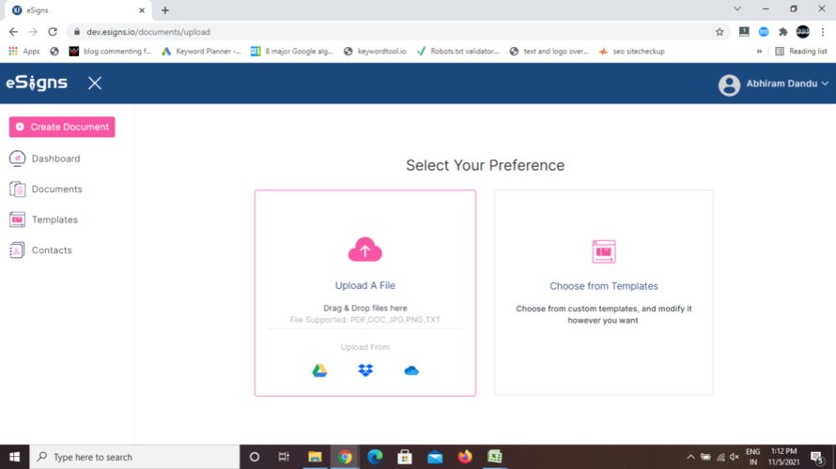Upload from OneDrive icon

click(411, 371)
